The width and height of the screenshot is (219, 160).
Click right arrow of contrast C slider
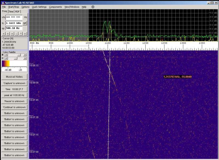(25, 58)
